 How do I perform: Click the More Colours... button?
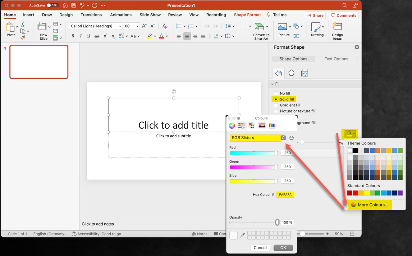(370, 205)
